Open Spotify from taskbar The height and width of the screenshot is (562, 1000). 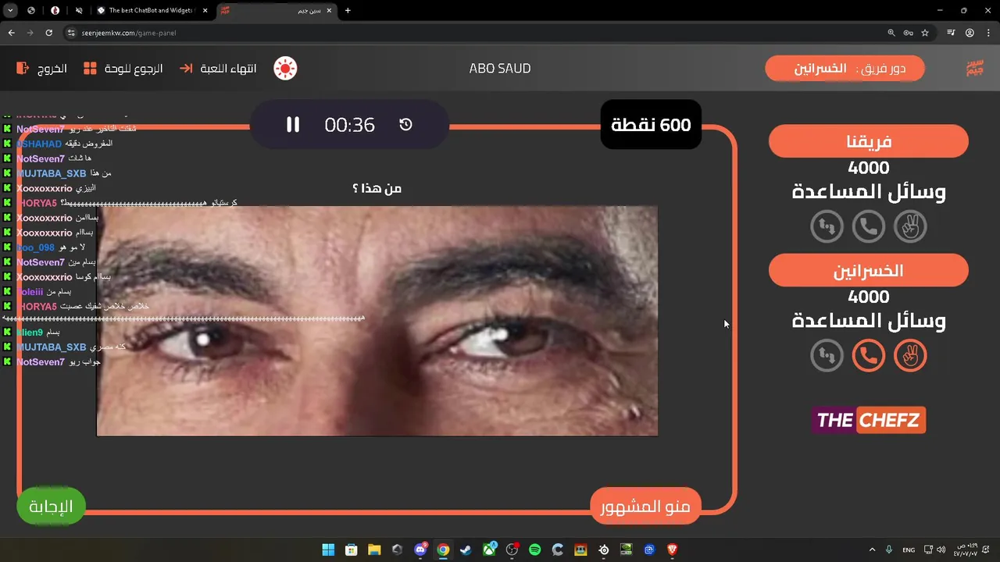click(x=534, y=550)
